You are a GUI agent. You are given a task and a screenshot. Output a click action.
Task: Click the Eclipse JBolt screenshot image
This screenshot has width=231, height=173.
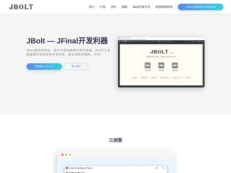coord(161,62)
